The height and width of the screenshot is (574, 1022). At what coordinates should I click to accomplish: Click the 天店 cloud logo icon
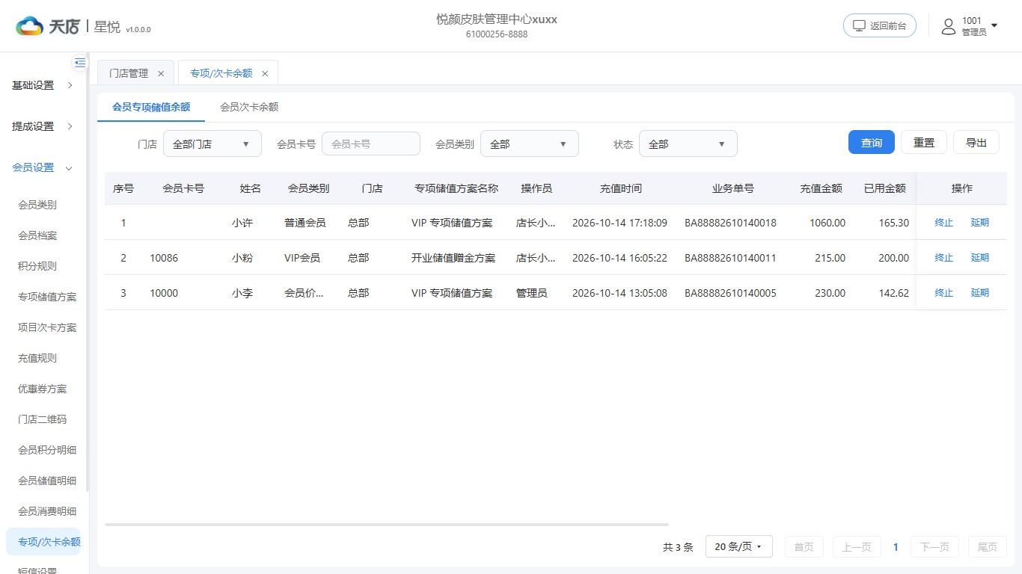tap(29, 26)
